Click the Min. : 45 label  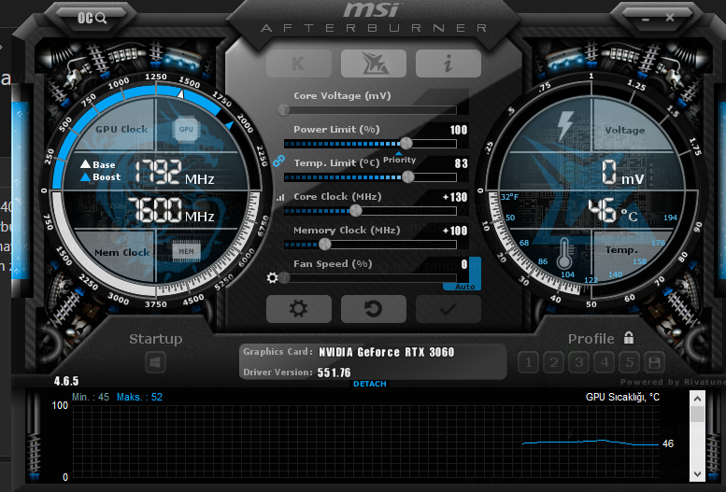[91, 397]
